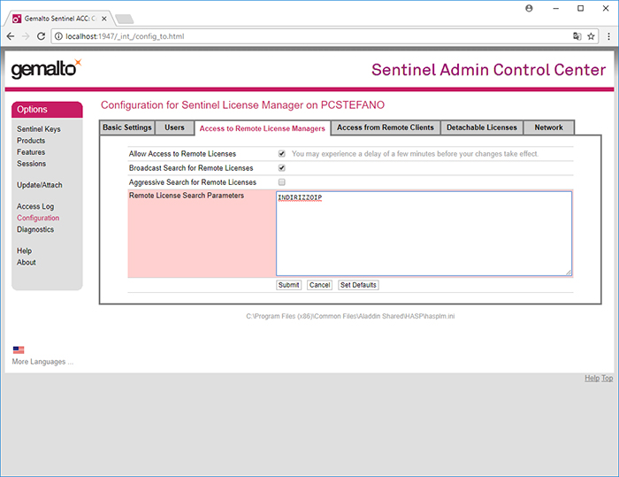
Task: Click the browser back arrow
Action: 11,36
